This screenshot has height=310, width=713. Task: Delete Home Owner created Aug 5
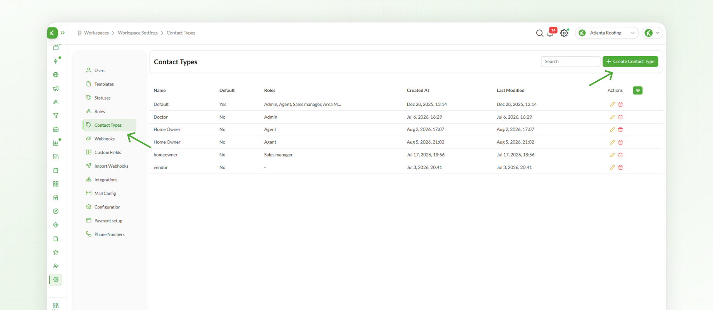pyautogui.click(x=620, y=142)
